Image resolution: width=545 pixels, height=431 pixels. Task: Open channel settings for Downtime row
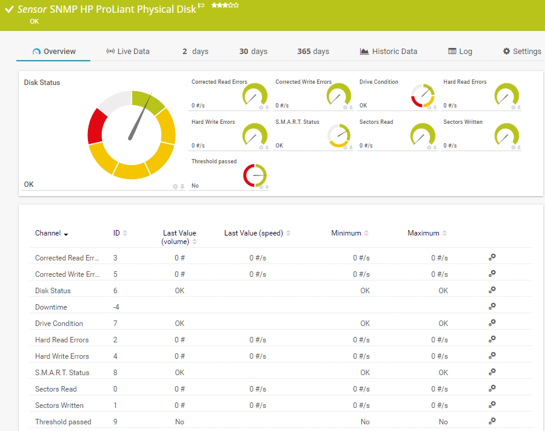(492, 307)
